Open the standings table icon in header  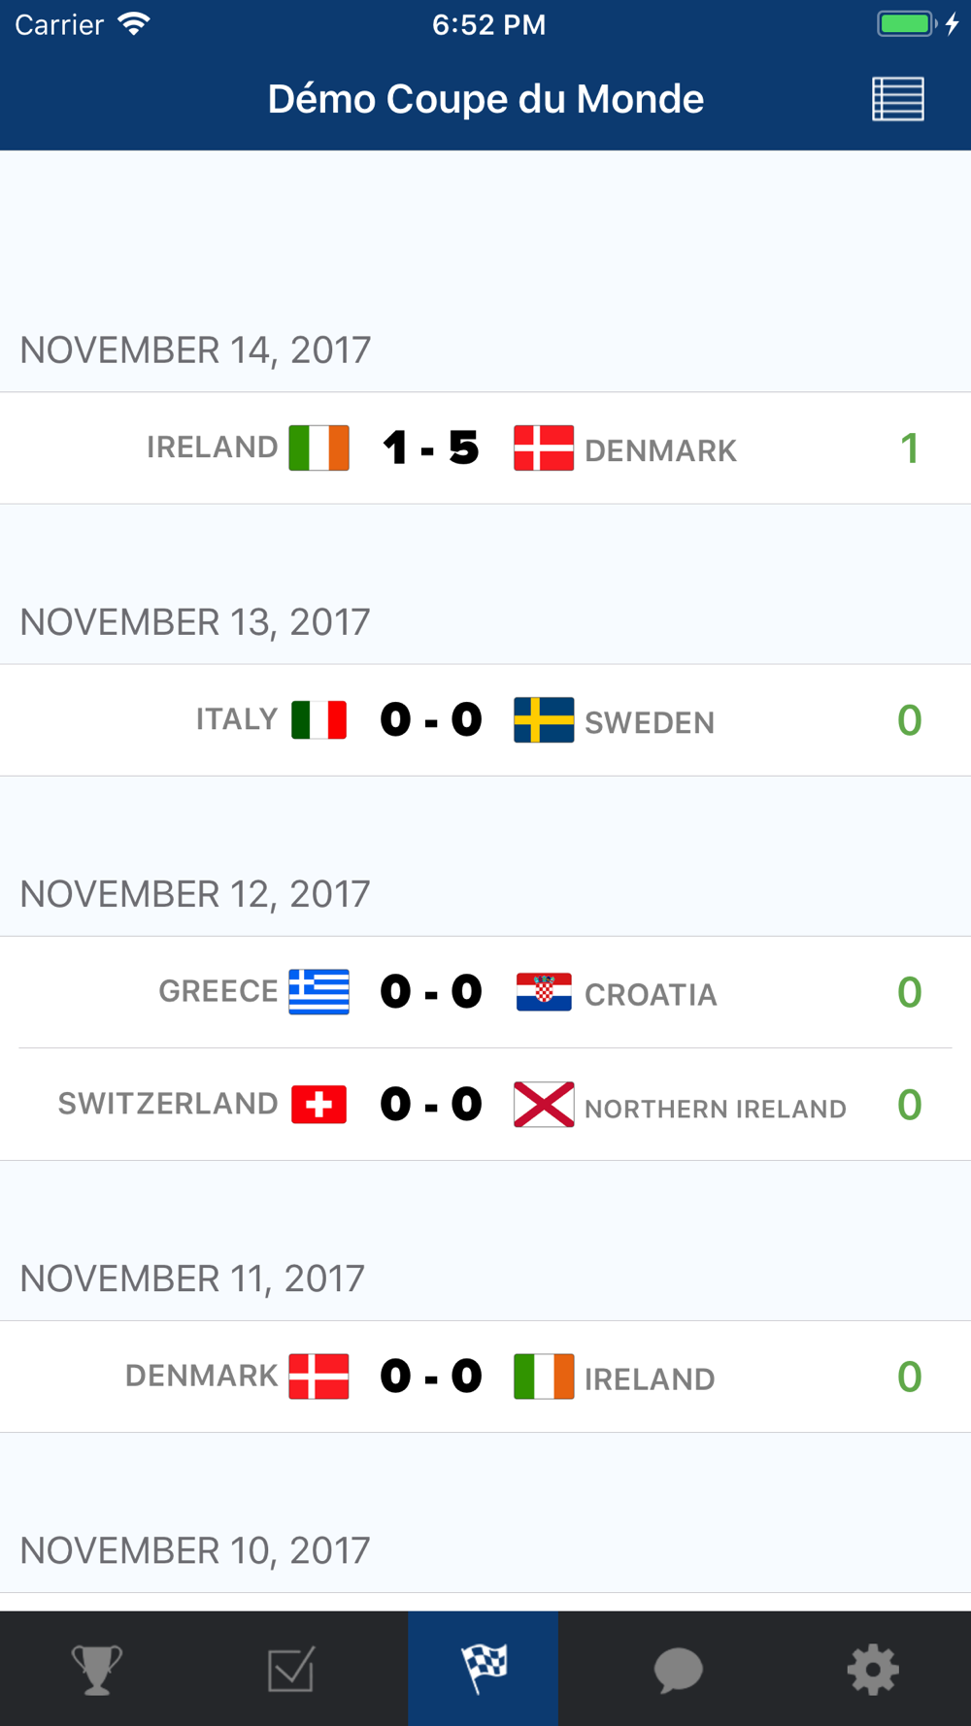[897, 99]
